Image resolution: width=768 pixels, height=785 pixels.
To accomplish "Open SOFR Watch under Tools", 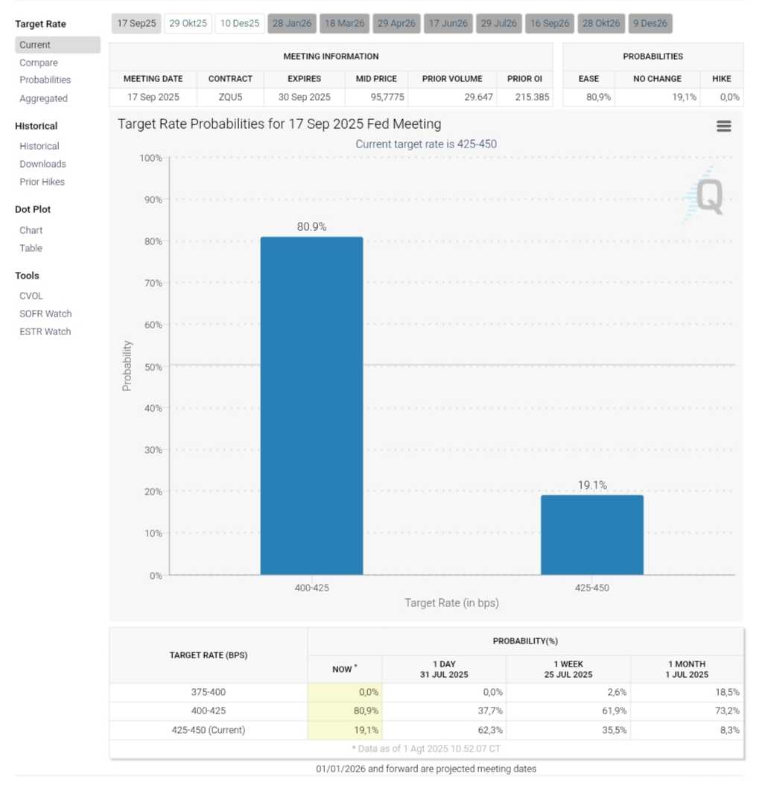I will (45, 314).
